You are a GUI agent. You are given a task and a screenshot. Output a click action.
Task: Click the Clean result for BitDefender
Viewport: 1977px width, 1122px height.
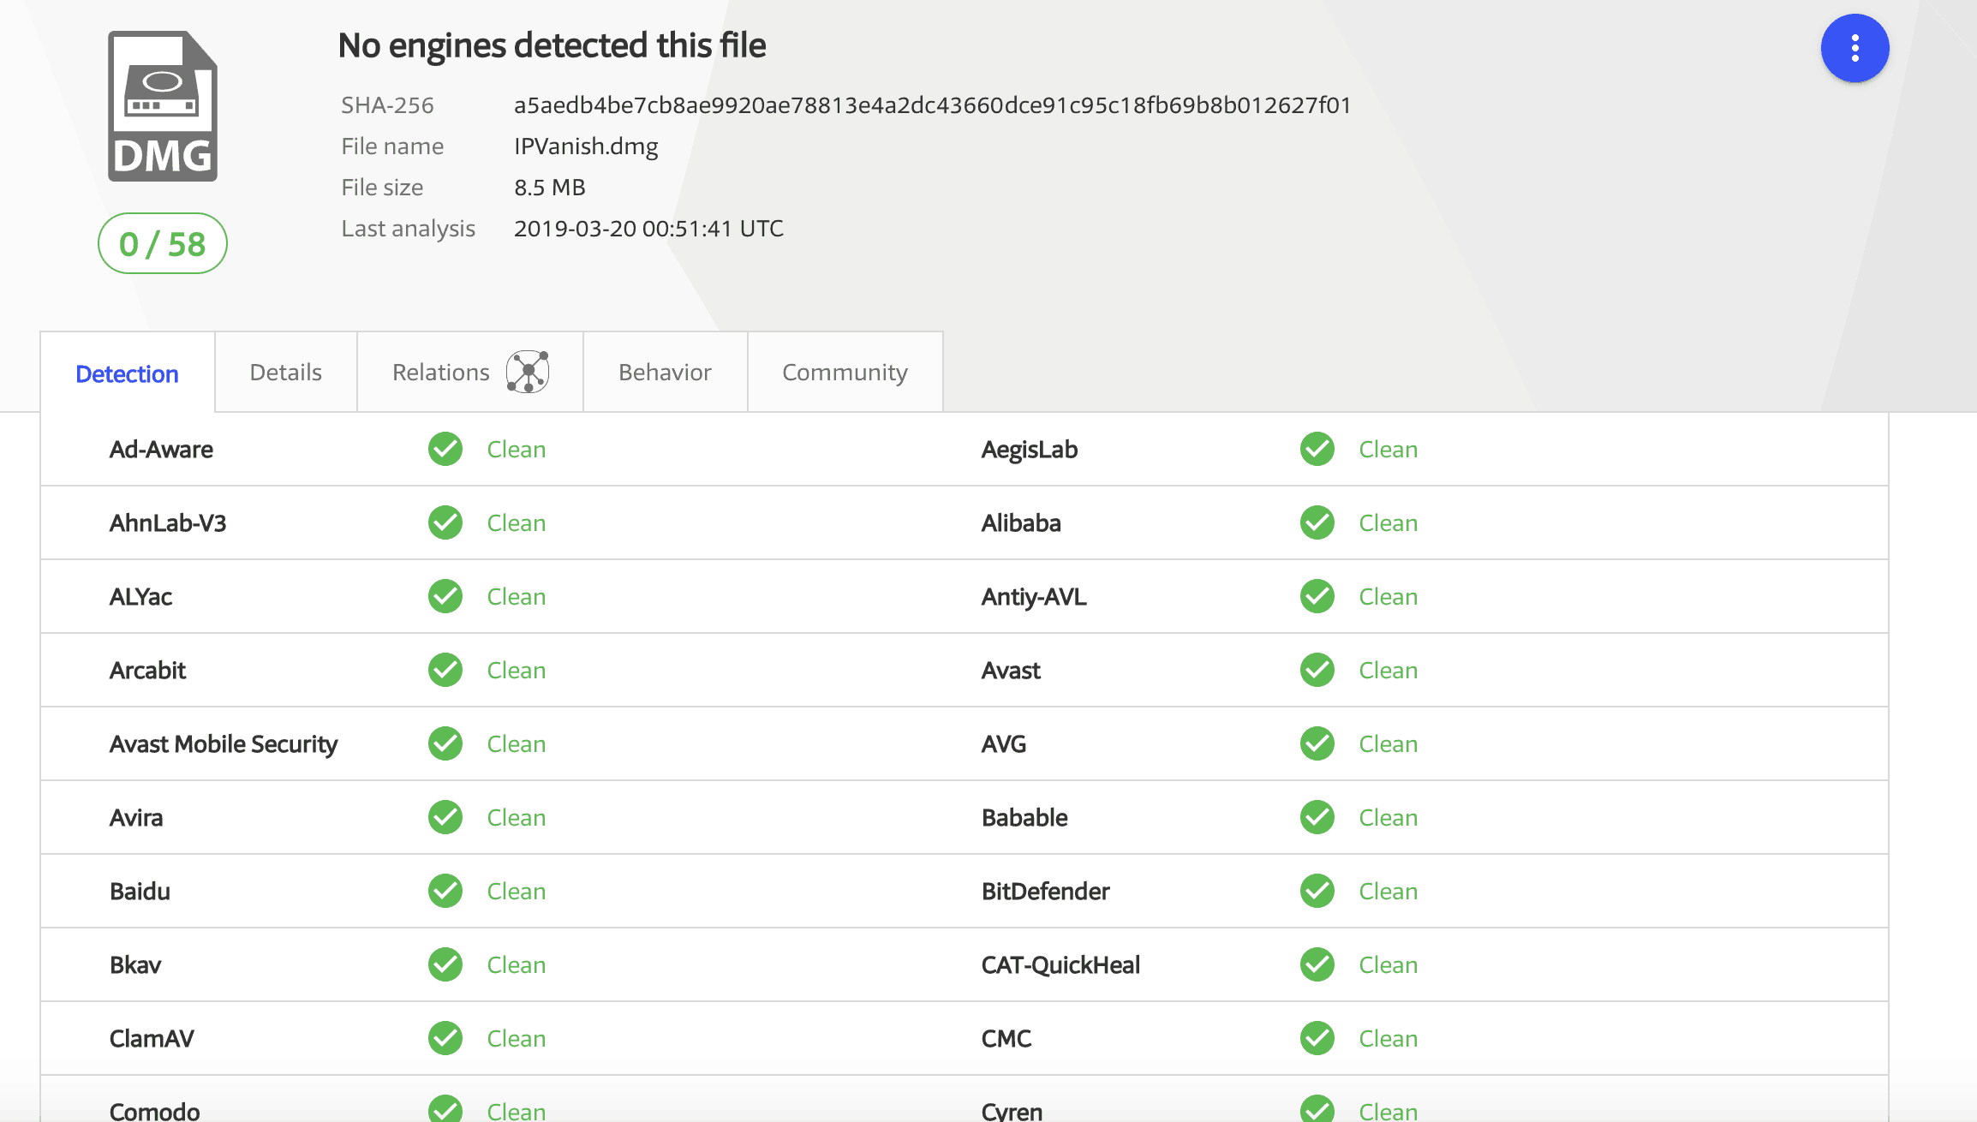1389,891
